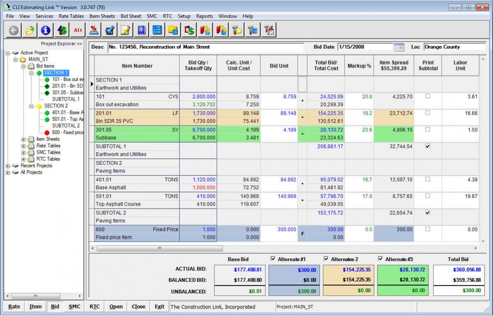Click the blue list sheet toolbar icon
Screen dimensions: 493x315
pos(157,30)
